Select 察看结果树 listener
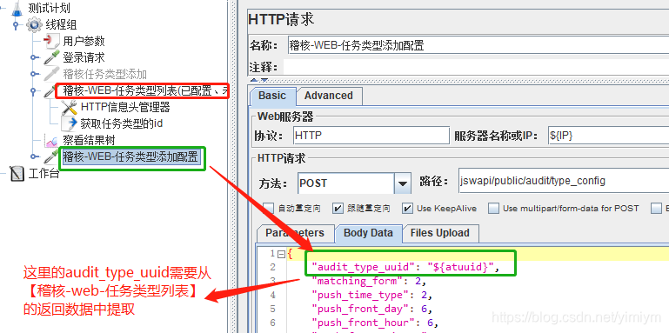669x333 pixels. click(x=89, y=140)
